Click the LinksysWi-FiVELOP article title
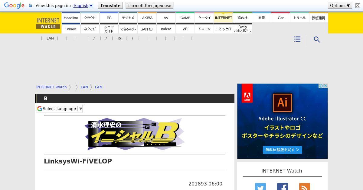Screen dimensions: 363x190 tap(78, 161)
